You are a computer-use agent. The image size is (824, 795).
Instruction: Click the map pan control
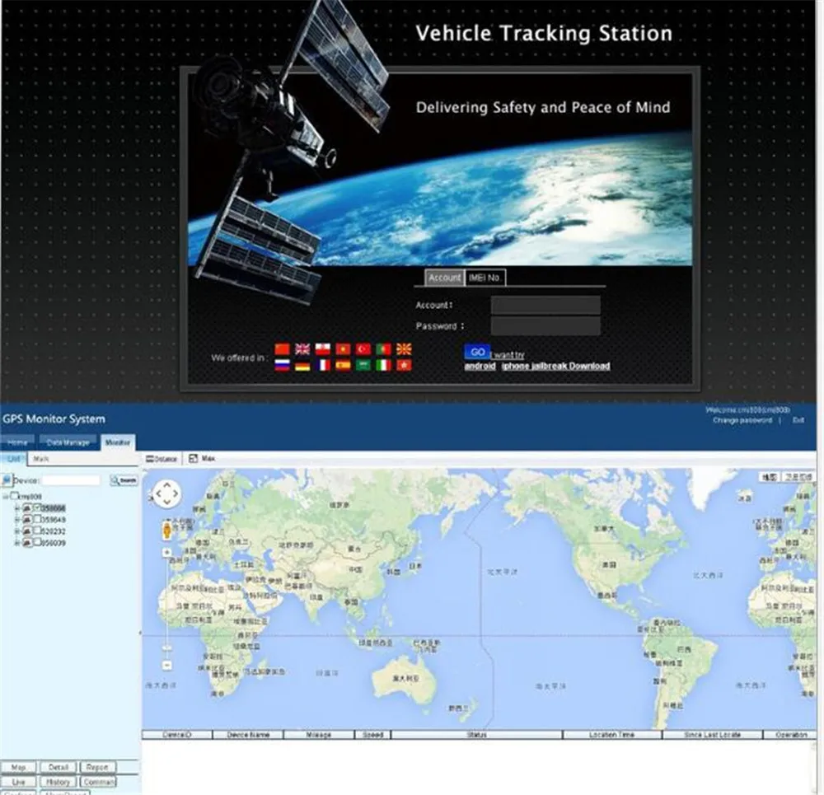click(x=167, y=493)
